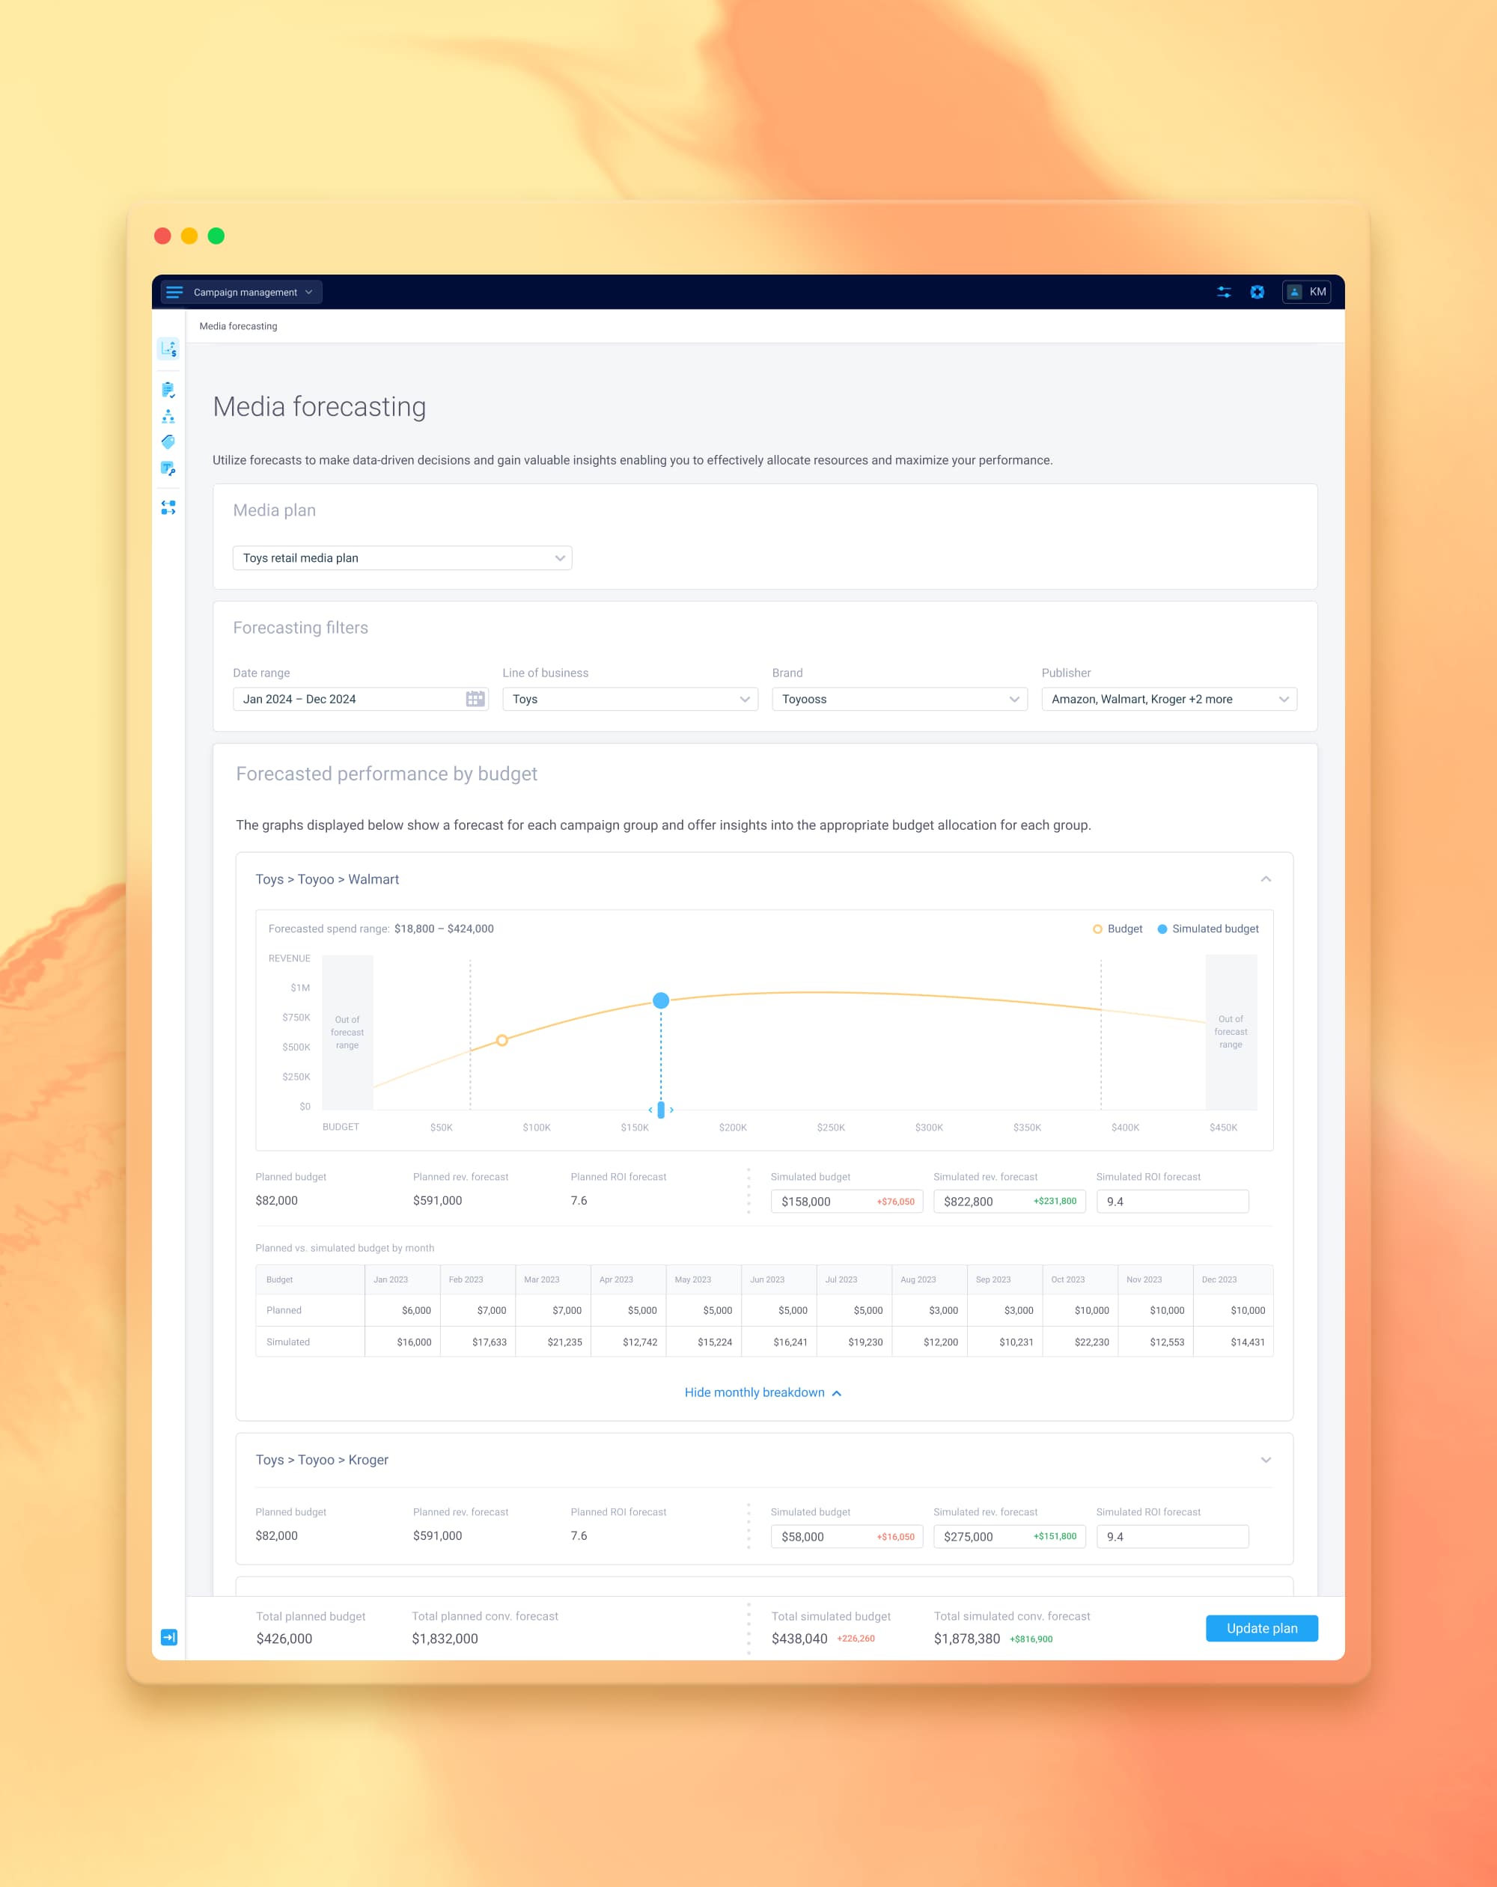Screen dimensions: 1497x1887
Task: Open the KM user account menu
Action: coord(1306,293)
